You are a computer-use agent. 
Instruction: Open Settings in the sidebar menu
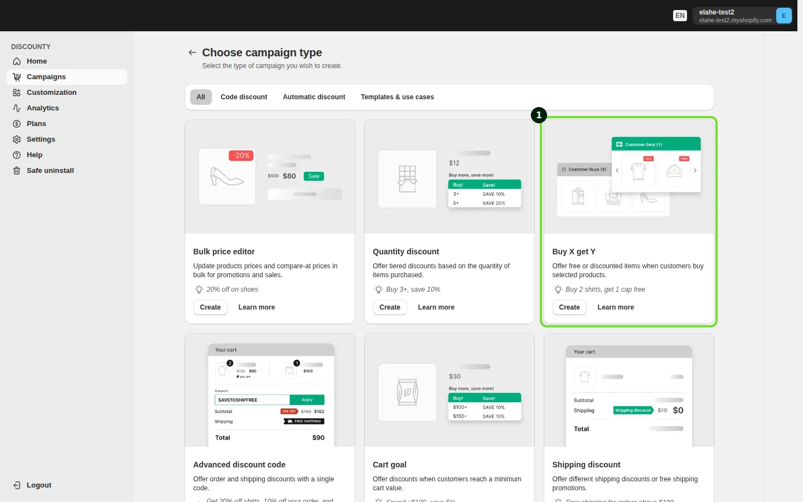67,139
